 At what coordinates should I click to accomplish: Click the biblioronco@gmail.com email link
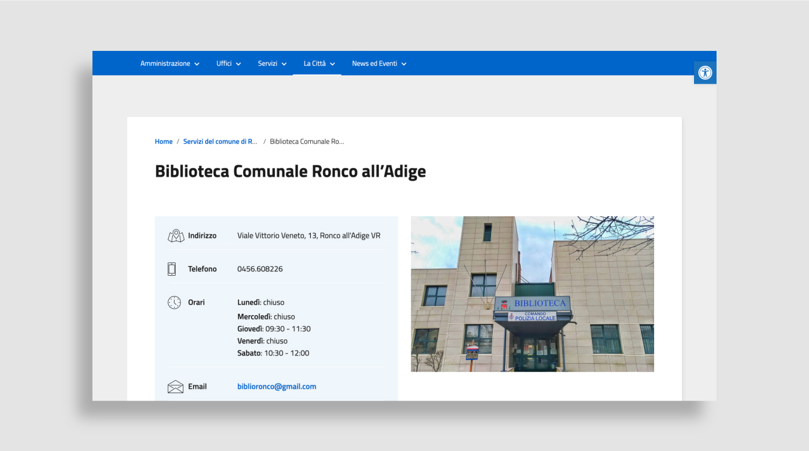click(277, 387)
